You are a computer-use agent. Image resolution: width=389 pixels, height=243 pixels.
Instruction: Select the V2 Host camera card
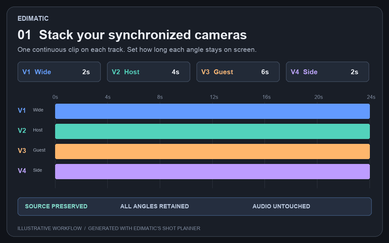click(x=148, y=72)
